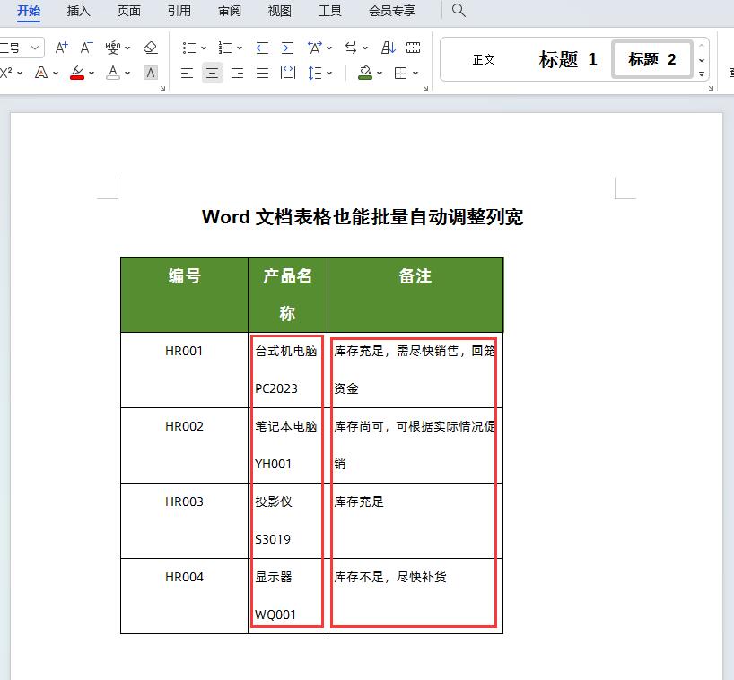
Task: Apply distributed alignment
Action: 287,73
